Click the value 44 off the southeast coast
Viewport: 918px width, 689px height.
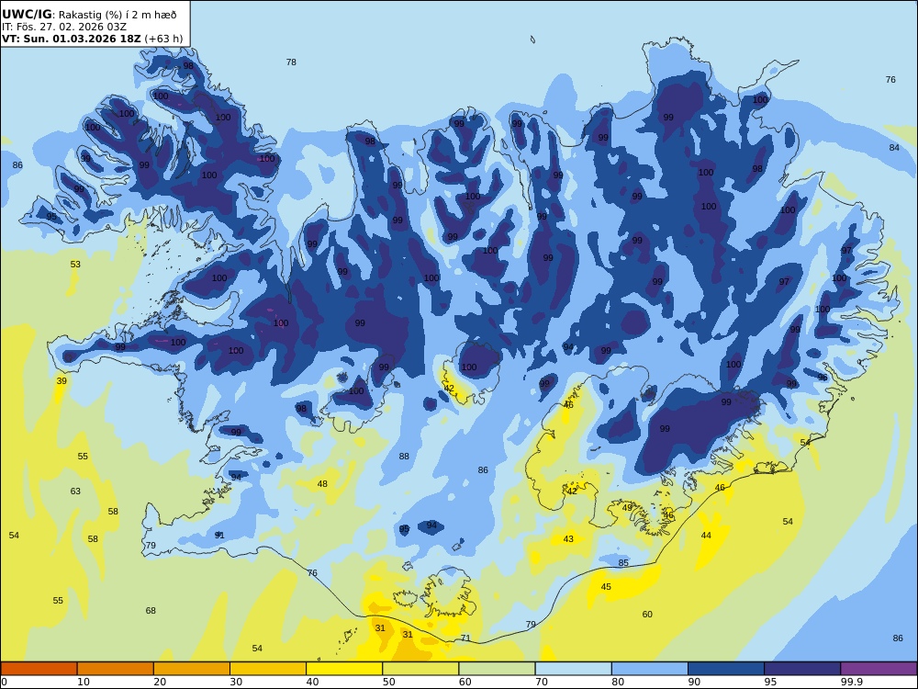(x=706, y=535)
